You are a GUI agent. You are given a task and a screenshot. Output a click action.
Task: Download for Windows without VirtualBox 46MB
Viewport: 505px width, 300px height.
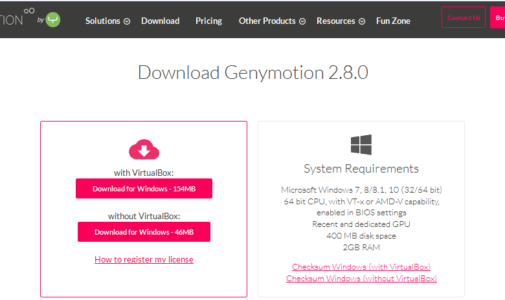(x=144, y=232)
